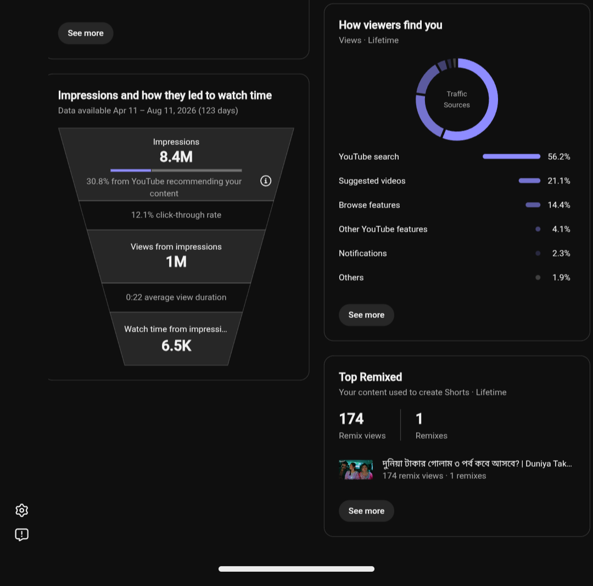Open the Duniya Takar Golam video thumbnail
This screenshot has width=593, height=586.
point(356,470)
